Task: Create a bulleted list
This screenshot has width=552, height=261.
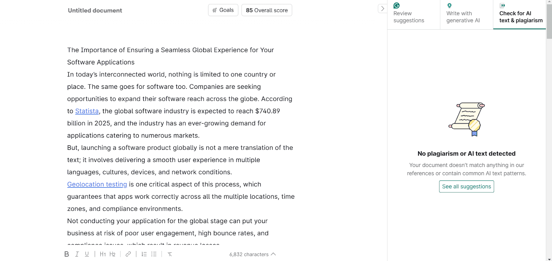Action: click(154, 254)
